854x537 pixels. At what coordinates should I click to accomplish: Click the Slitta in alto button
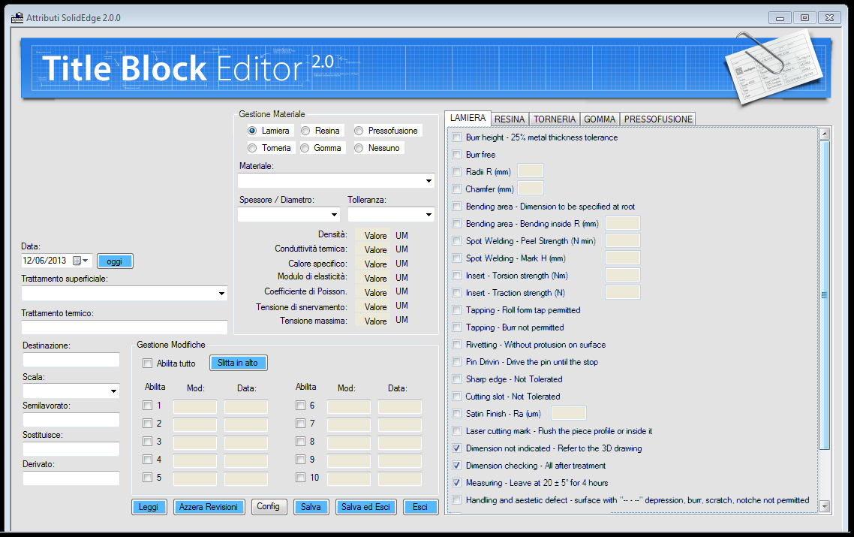(238, 363)
